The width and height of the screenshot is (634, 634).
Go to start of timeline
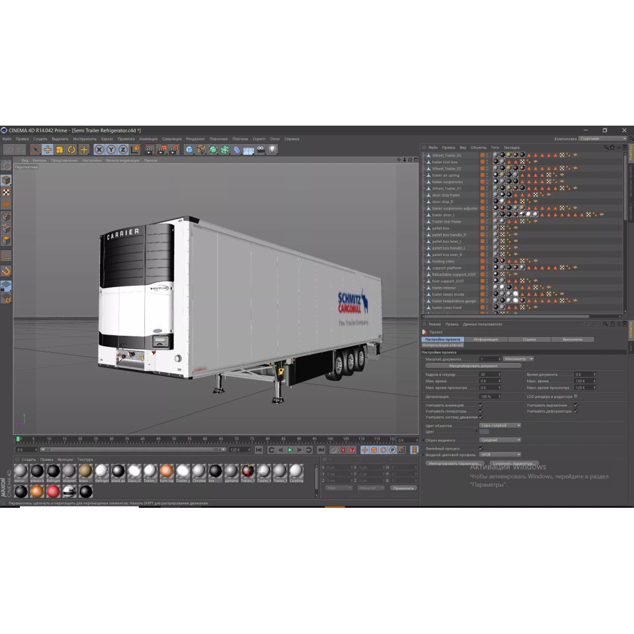point(259,450)
